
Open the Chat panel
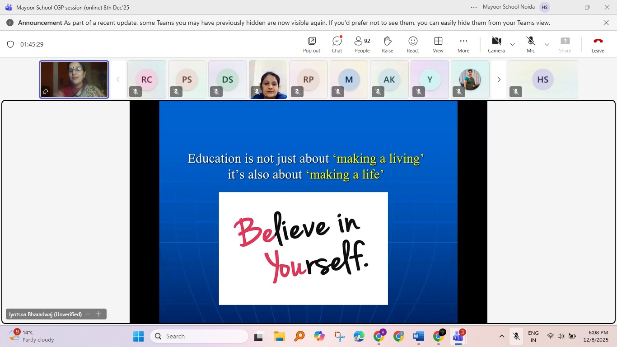[x=337, y=44]
